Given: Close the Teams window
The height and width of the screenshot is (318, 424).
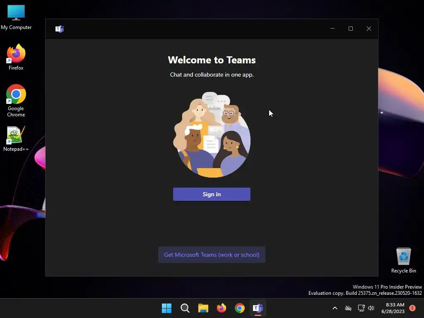Looking at the screenshot, I should click(369, 29).
